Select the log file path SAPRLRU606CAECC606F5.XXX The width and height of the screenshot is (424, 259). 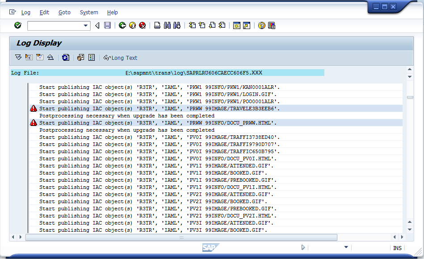pyautogui.click(x=193, y=73)
